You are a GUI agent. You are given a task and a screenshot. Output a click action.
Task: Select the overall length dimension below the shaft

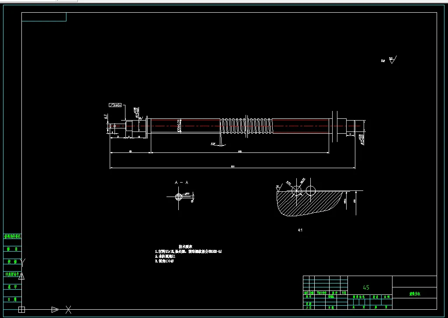pos(233,167)
